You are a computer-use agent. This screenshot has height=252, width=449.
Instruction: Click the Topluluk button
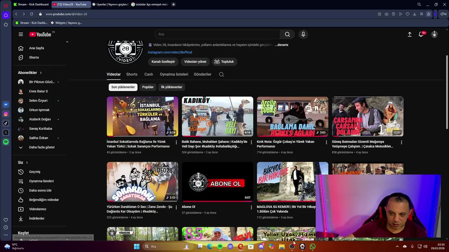coord(224,62)
